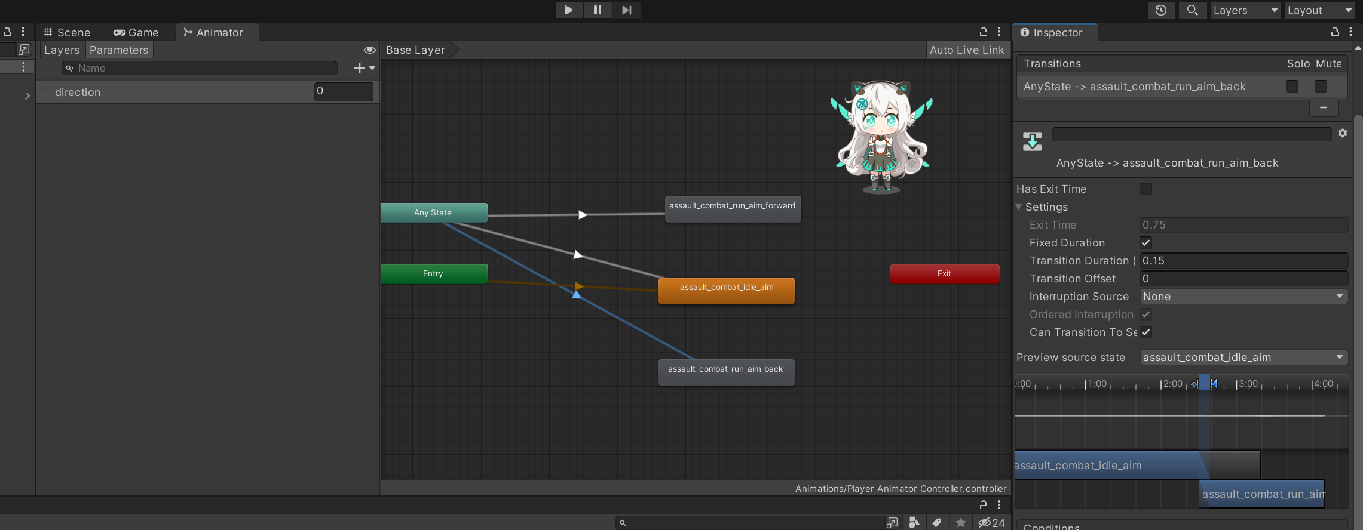Screen dimensions: 1363x530
Task: Toggle the Solo checkbox for the transition
Action: [1292, 87]
